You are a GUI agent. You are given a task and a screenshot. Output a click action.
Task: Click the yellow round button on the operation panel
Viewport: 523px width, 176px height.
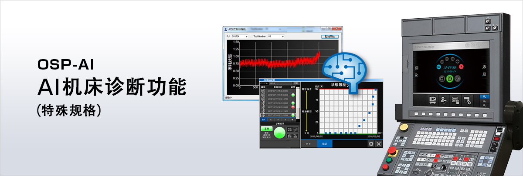tap(404, 127)
